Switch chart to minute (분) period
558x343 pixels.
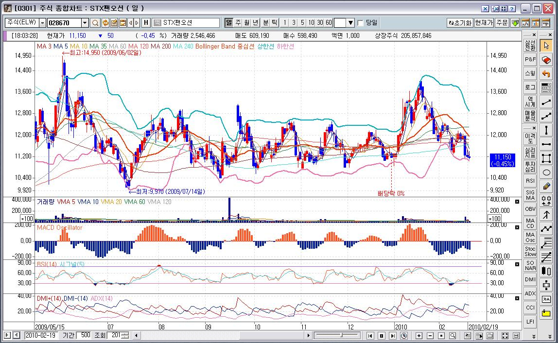click(266, 23)
